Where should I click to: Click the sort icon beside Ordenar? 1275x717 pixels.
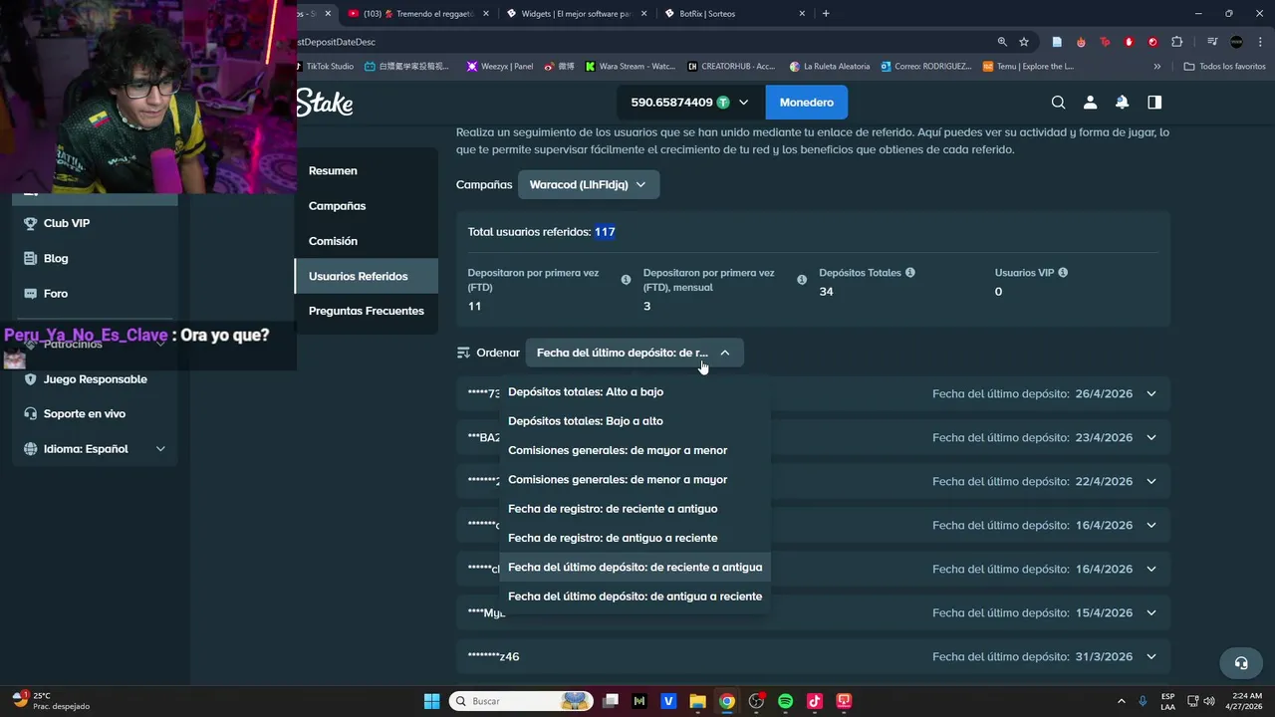tap(463, 353)
